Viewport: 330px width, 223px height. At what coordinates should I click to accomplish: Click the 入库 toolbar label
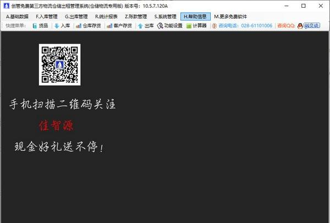coord(65,26)
